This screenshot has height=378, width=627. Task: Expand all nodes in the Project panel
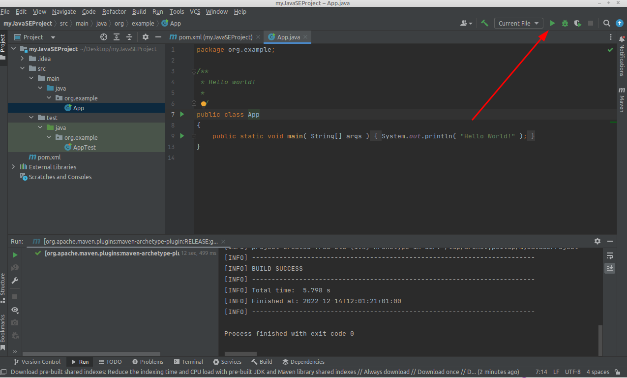(x=117, y=37)
